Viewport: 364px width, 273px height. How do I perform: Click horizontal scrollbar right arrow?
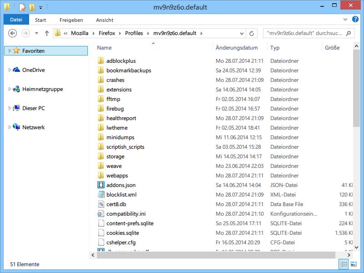click(349, 255)
